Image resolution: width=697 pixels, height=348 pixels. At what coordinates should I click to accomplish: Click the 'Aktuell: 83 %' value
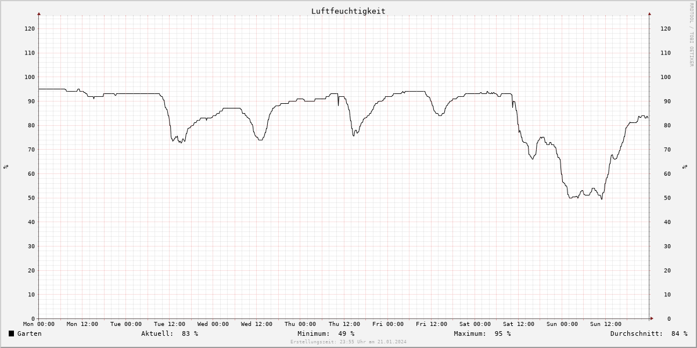[x=170, y=333]
